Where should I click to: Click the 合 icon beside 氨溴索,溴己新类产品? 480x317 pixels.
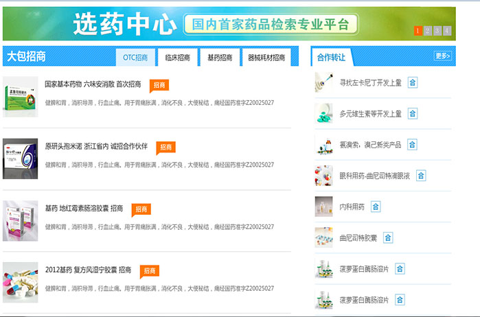[x=412, y=144]
